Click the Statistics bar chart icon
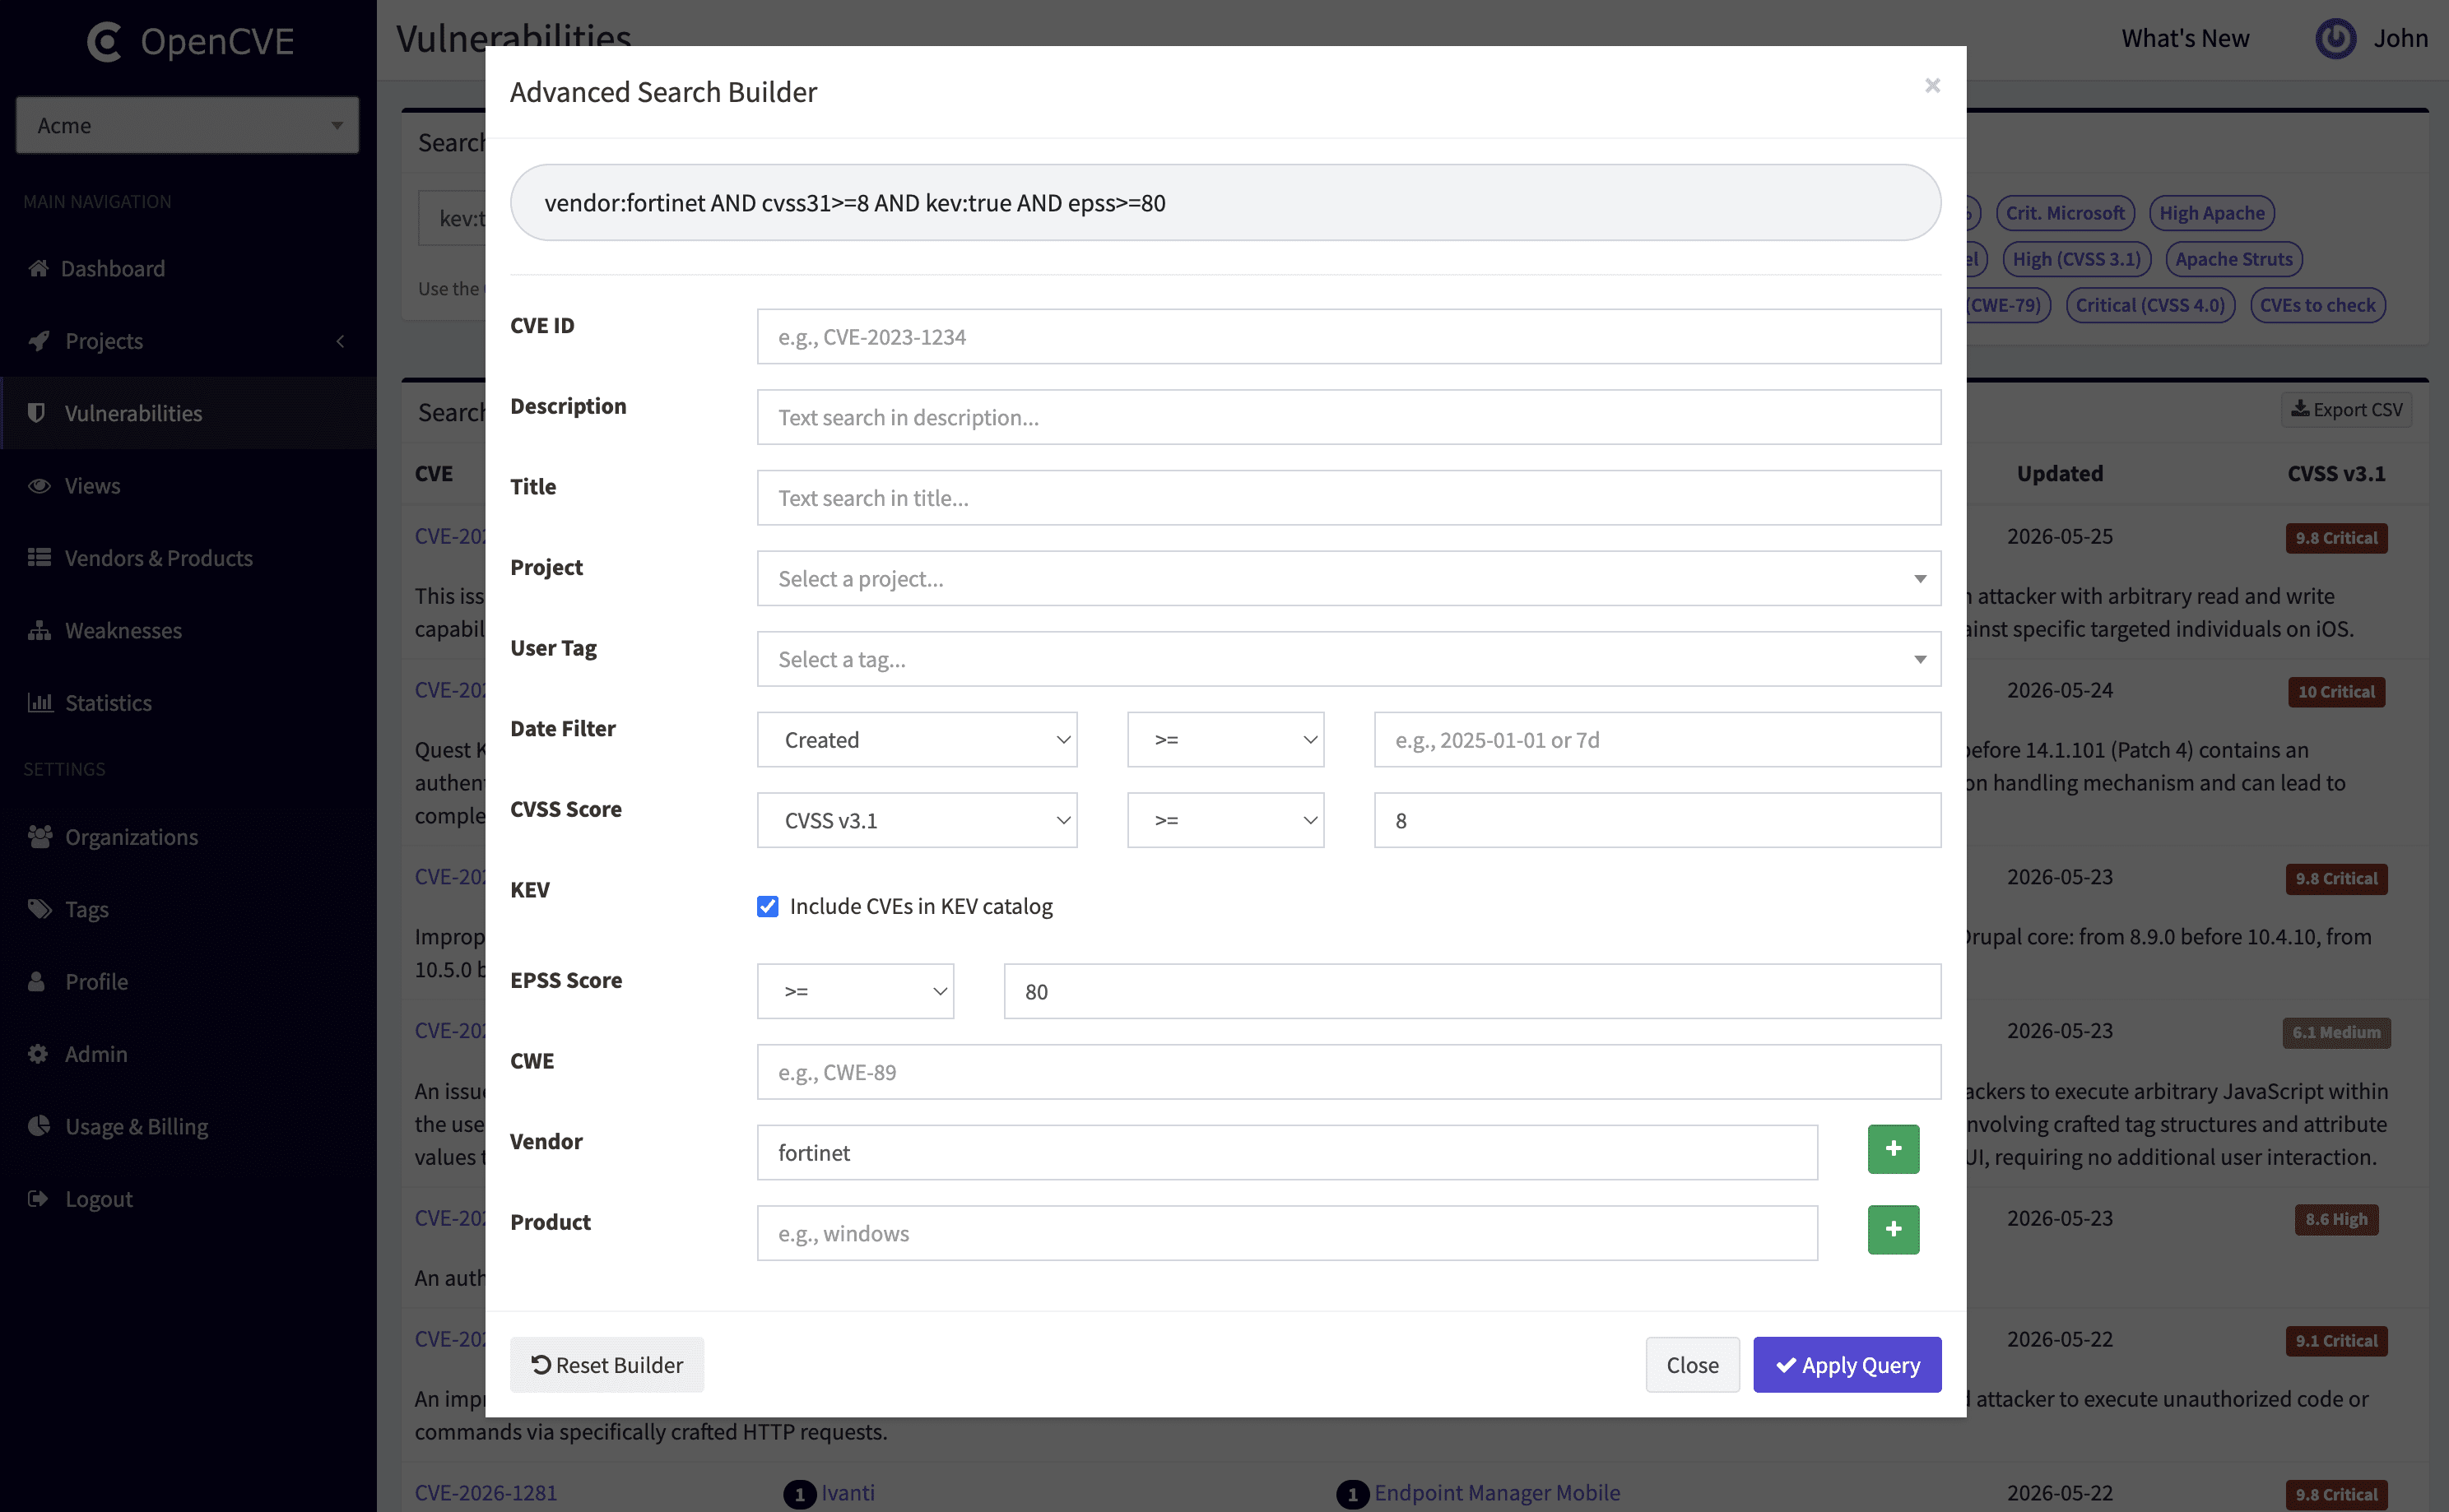2449x1512 pixels. pos(40,702)
